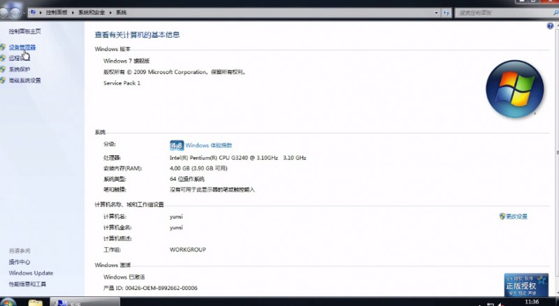The height and width of the screenshot is (306, 559).
Task: Open 操作中心 under See also
Action: 20,262
